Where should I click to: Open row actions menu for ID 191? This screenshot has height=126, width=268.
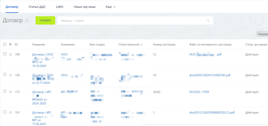pyautogui.click(x=11, y=112)
